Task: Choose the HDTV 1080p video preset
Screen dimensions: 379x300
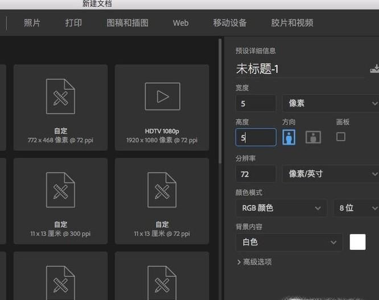Action: pos(162,107)
